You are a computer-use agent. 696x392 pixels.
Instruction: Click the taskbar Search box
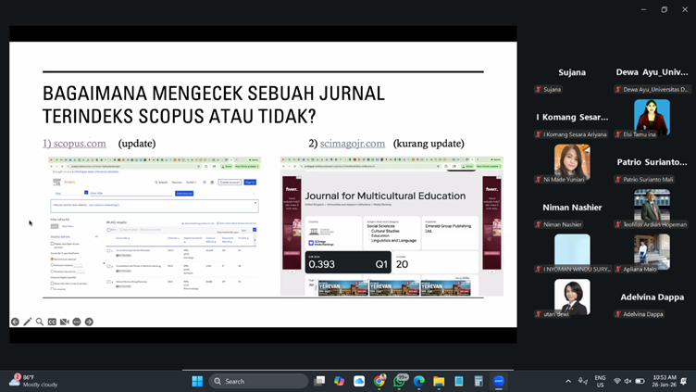point(258,381)
